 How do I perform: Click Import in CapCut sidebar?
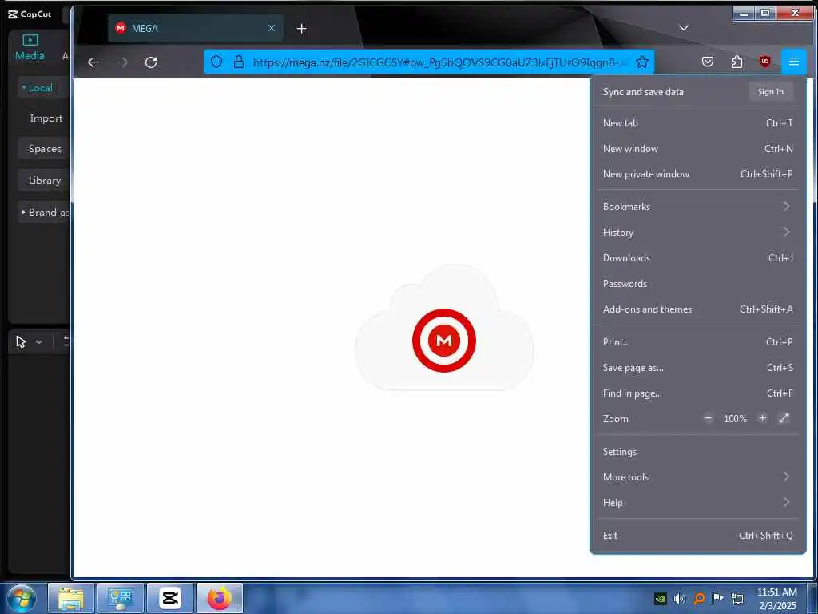coord(46,118)
